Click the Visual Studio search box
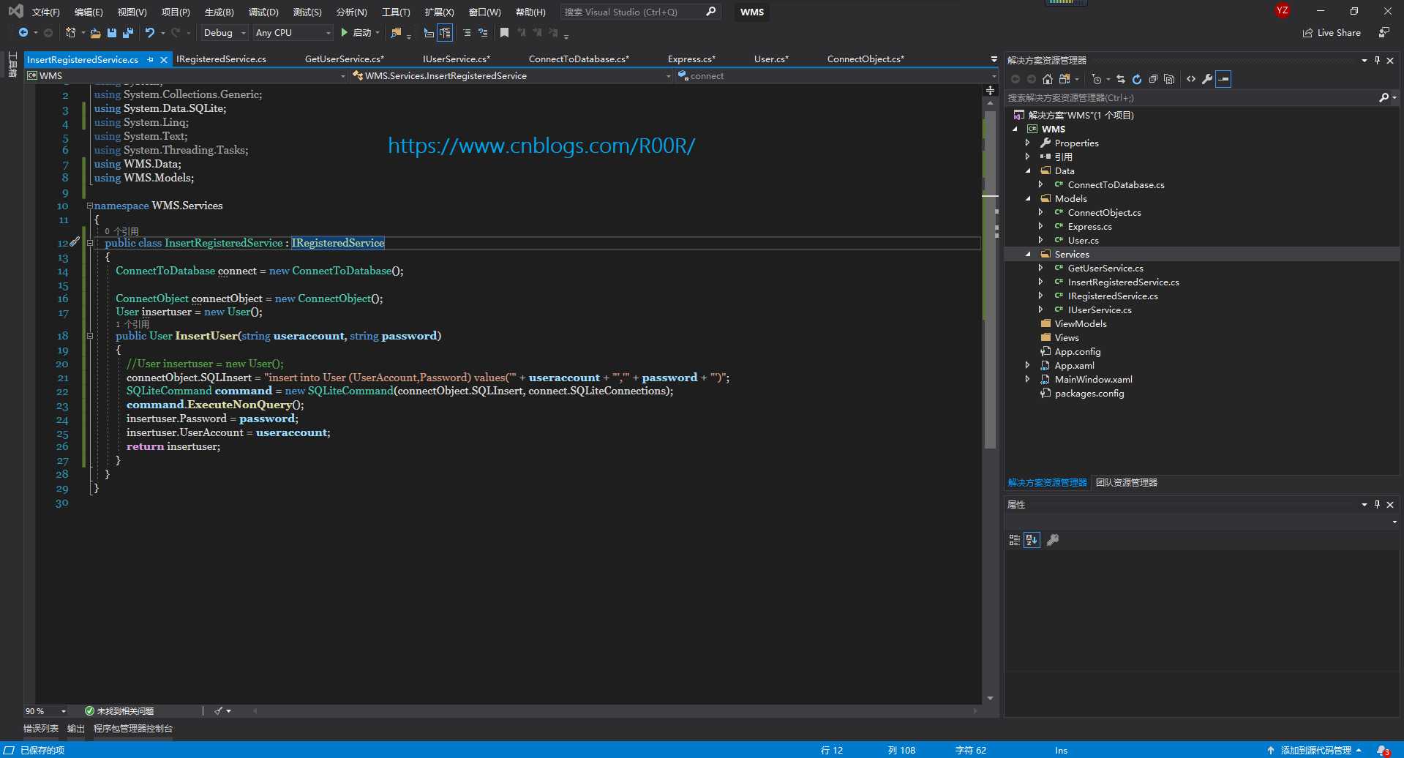Viewport: 1404px width, 758px height. click(x=641, y=12)
